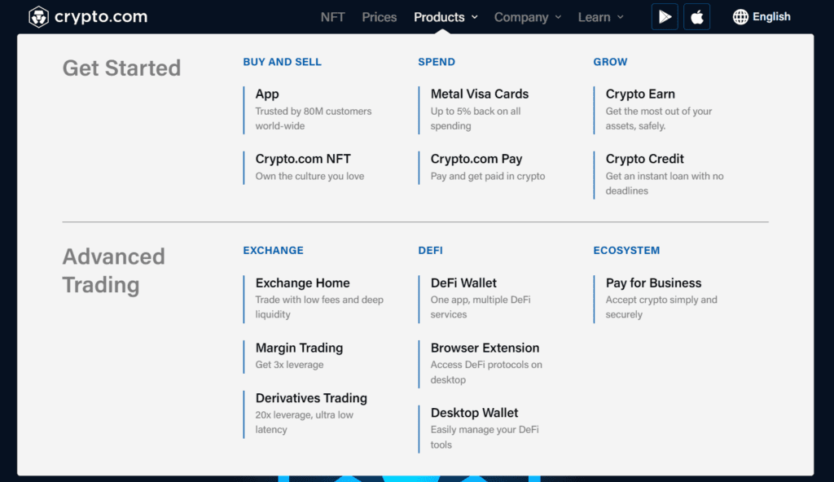Click 'Get 3x leverage' description
The height and width of the screenshot is (482, 834).
(x=289, y=365)
